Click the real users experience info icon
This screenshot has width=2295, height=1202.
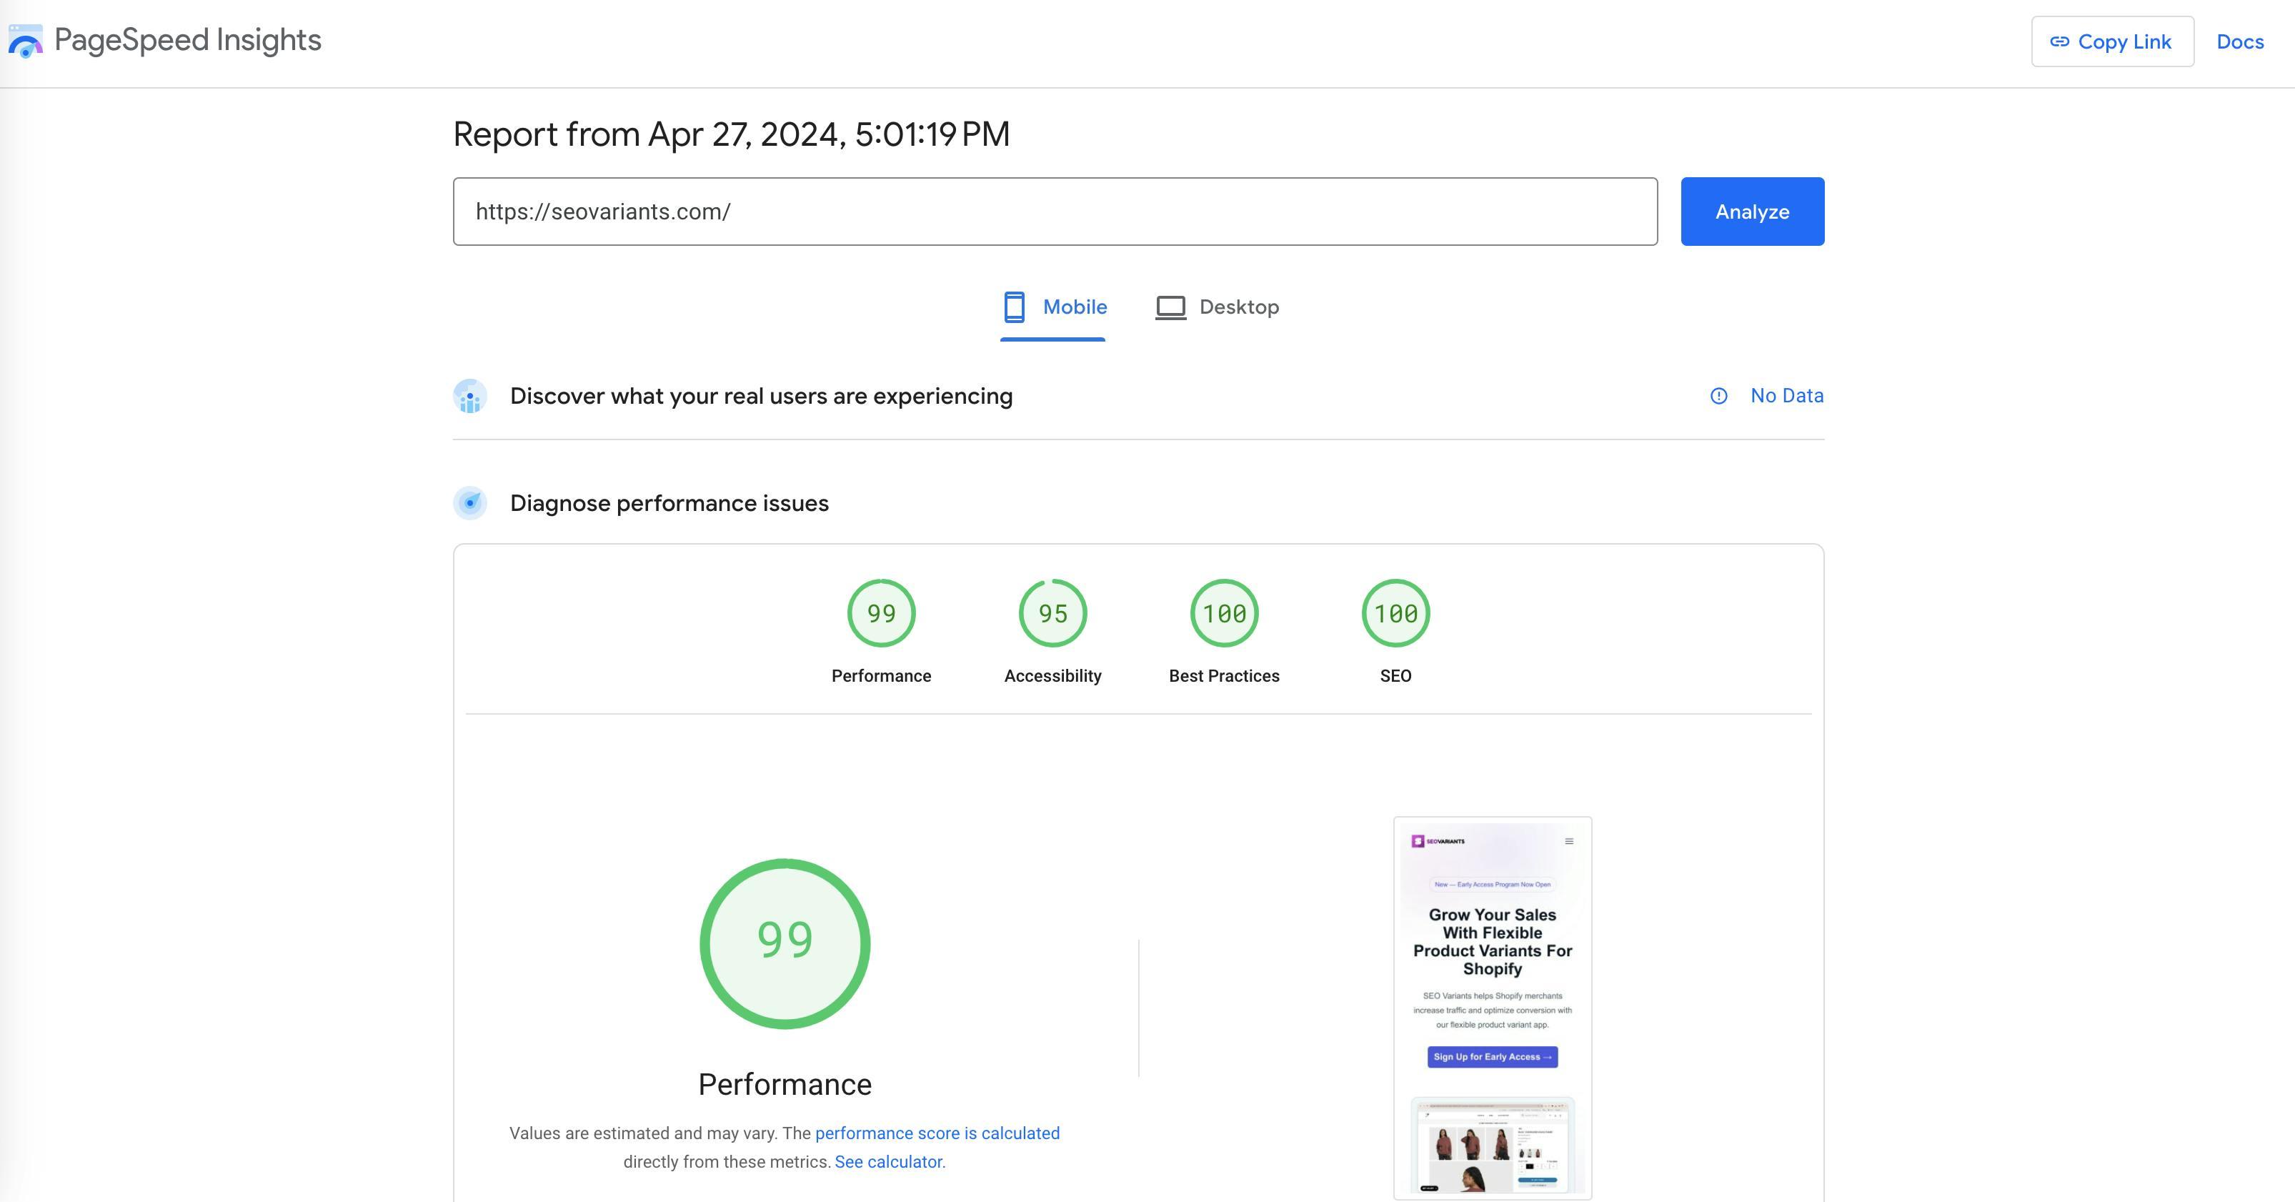(1717, 394)
